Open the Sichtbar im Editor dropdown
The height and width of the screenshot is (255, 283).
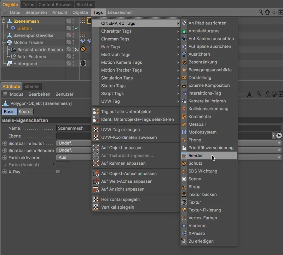point(169,143)
